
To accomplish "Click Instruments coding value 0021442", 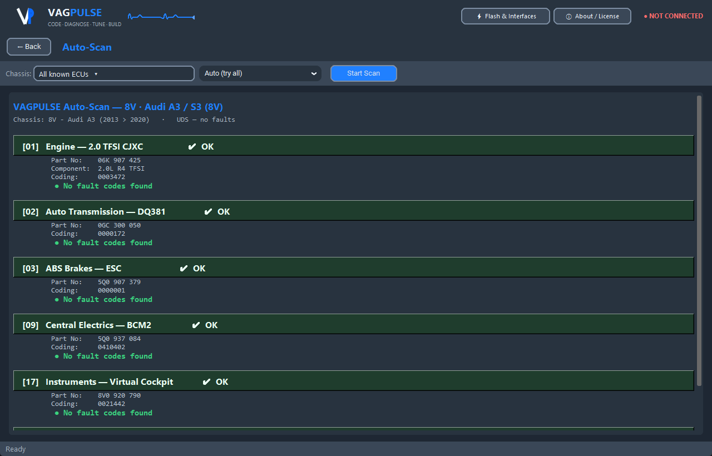I will [111, 404].
